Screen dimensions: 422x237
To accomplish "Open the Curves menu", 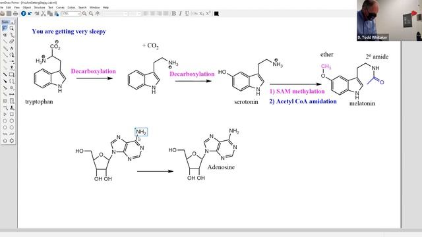I will click(60, 7).
